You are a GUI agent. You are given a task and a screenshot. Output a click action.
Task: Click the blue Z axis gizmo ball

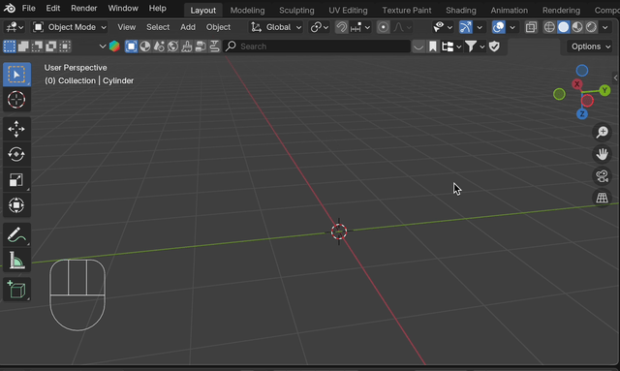pos(581,114)
